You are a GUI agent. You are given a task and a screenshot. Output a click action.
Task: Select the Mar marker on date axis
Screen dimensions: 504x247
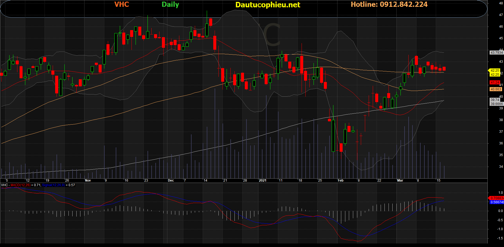click(x=400, y=180)
